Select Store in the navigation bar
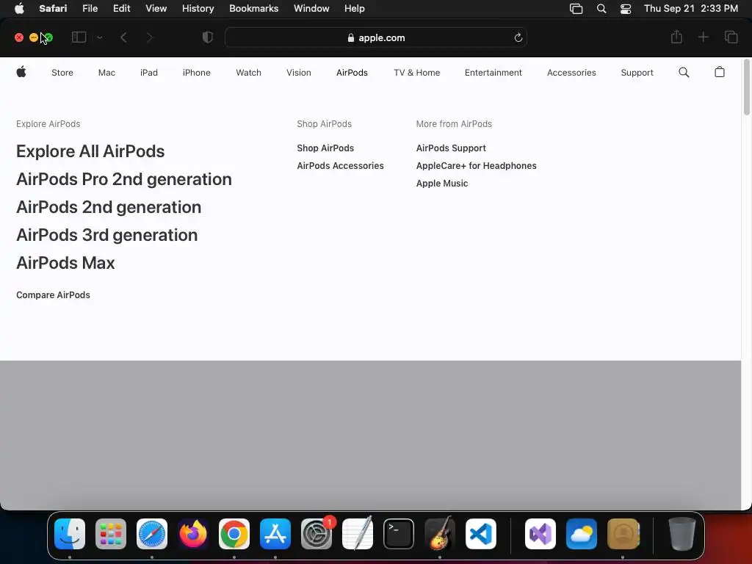 tap(62, 73)
